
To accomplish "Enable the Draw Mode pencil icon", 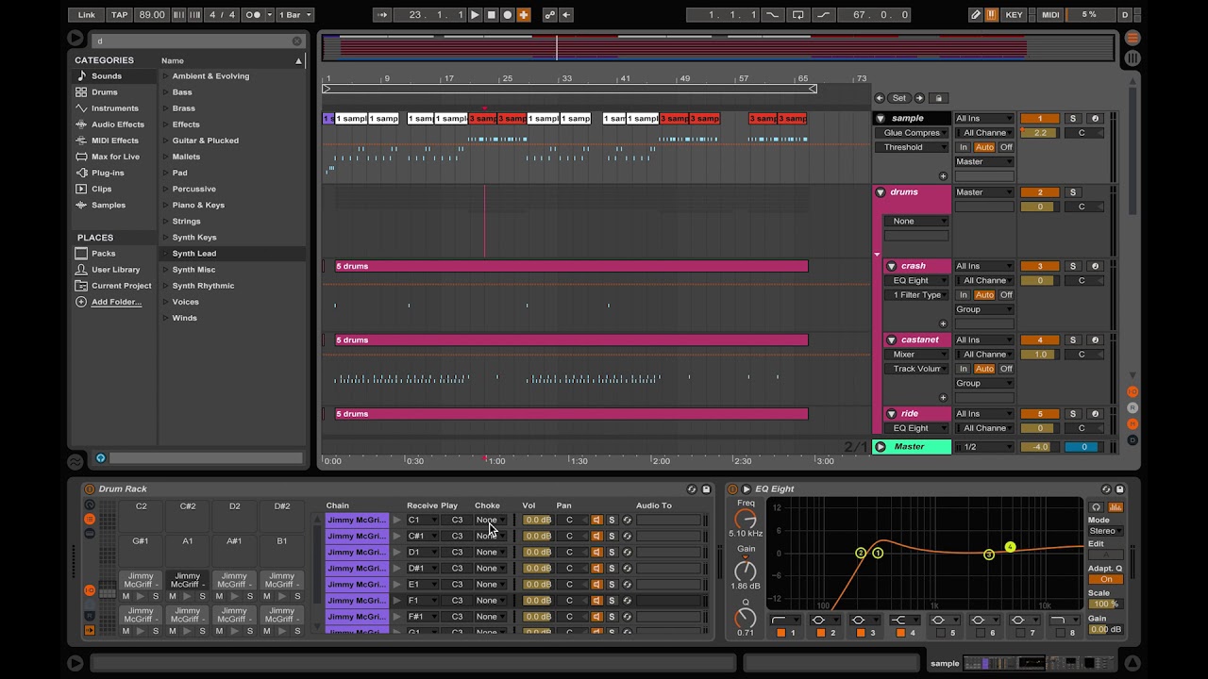I will 976,15.
